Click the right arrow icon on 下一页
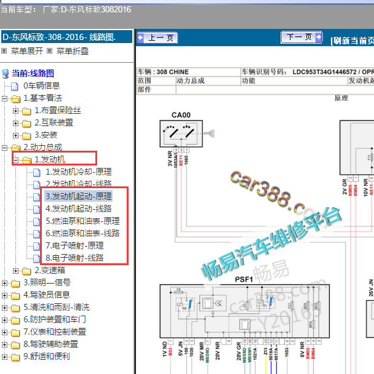The width and height of the screenshot is (374, 374). pos(319,37)
